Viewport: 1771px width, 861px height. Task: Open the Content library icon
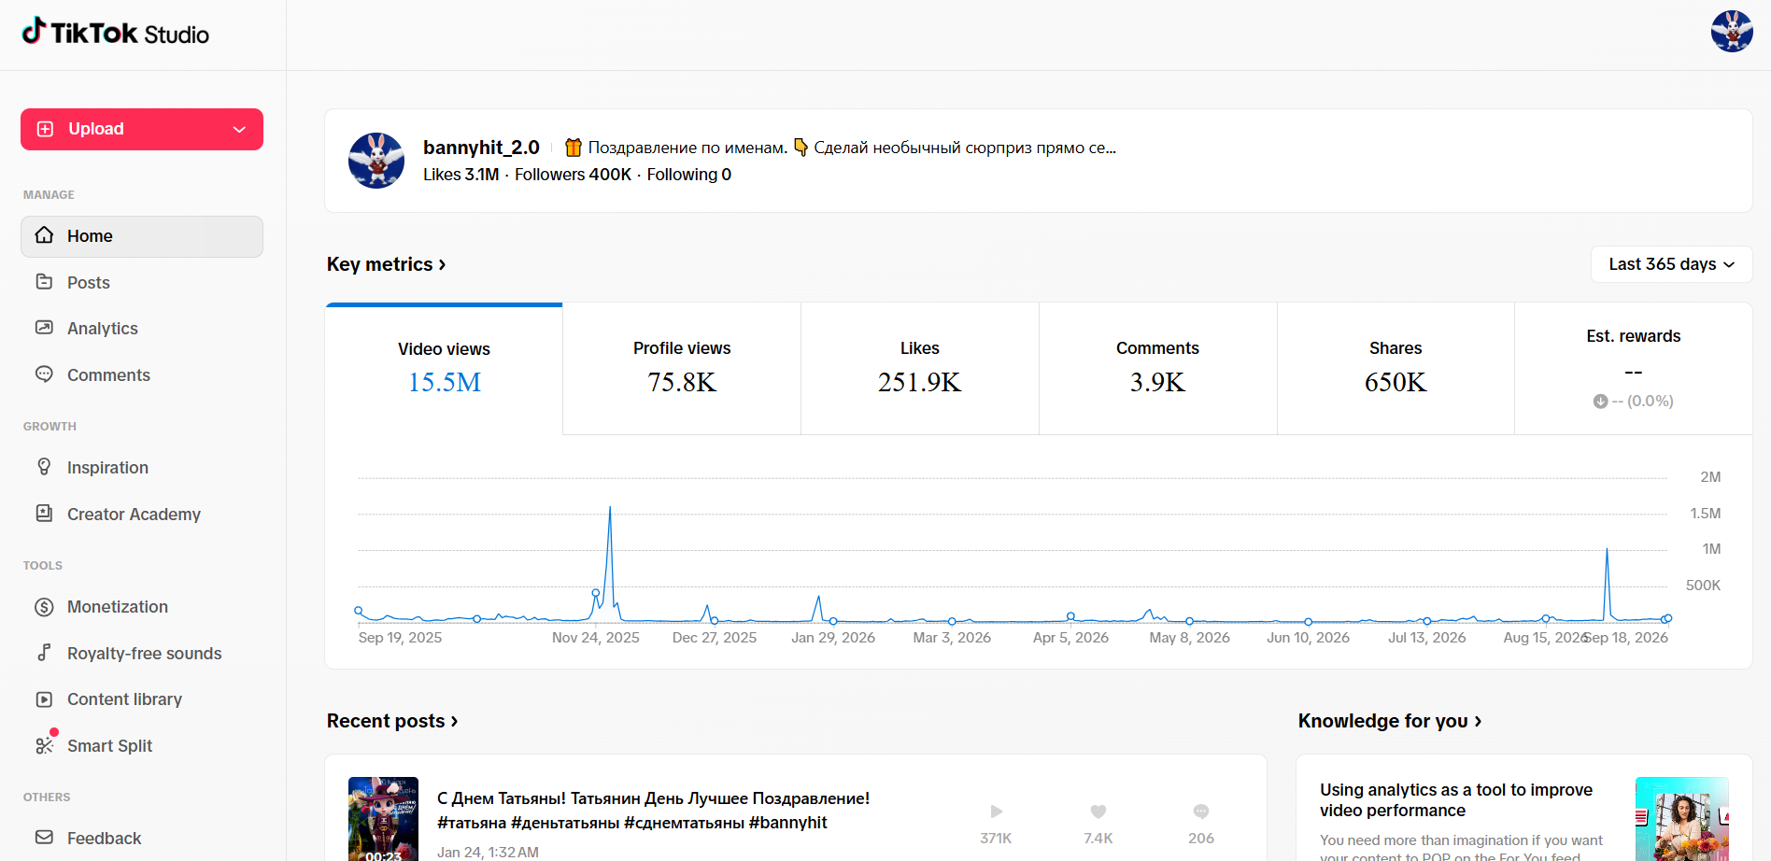pyautogui.click(x=44, y=699)
